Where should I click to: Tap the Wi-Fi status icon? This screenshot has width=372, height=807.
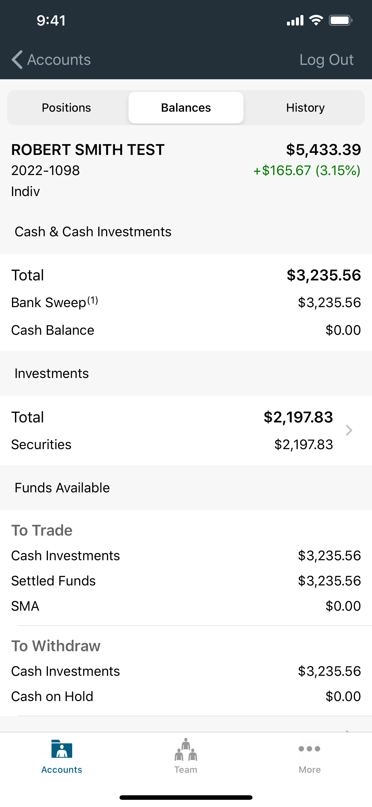(316, 20)
